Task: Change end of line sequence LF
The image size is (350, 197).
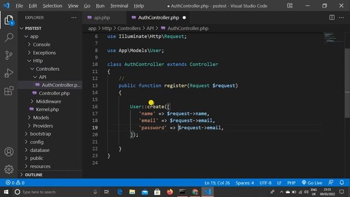Action: pos(279,183)
